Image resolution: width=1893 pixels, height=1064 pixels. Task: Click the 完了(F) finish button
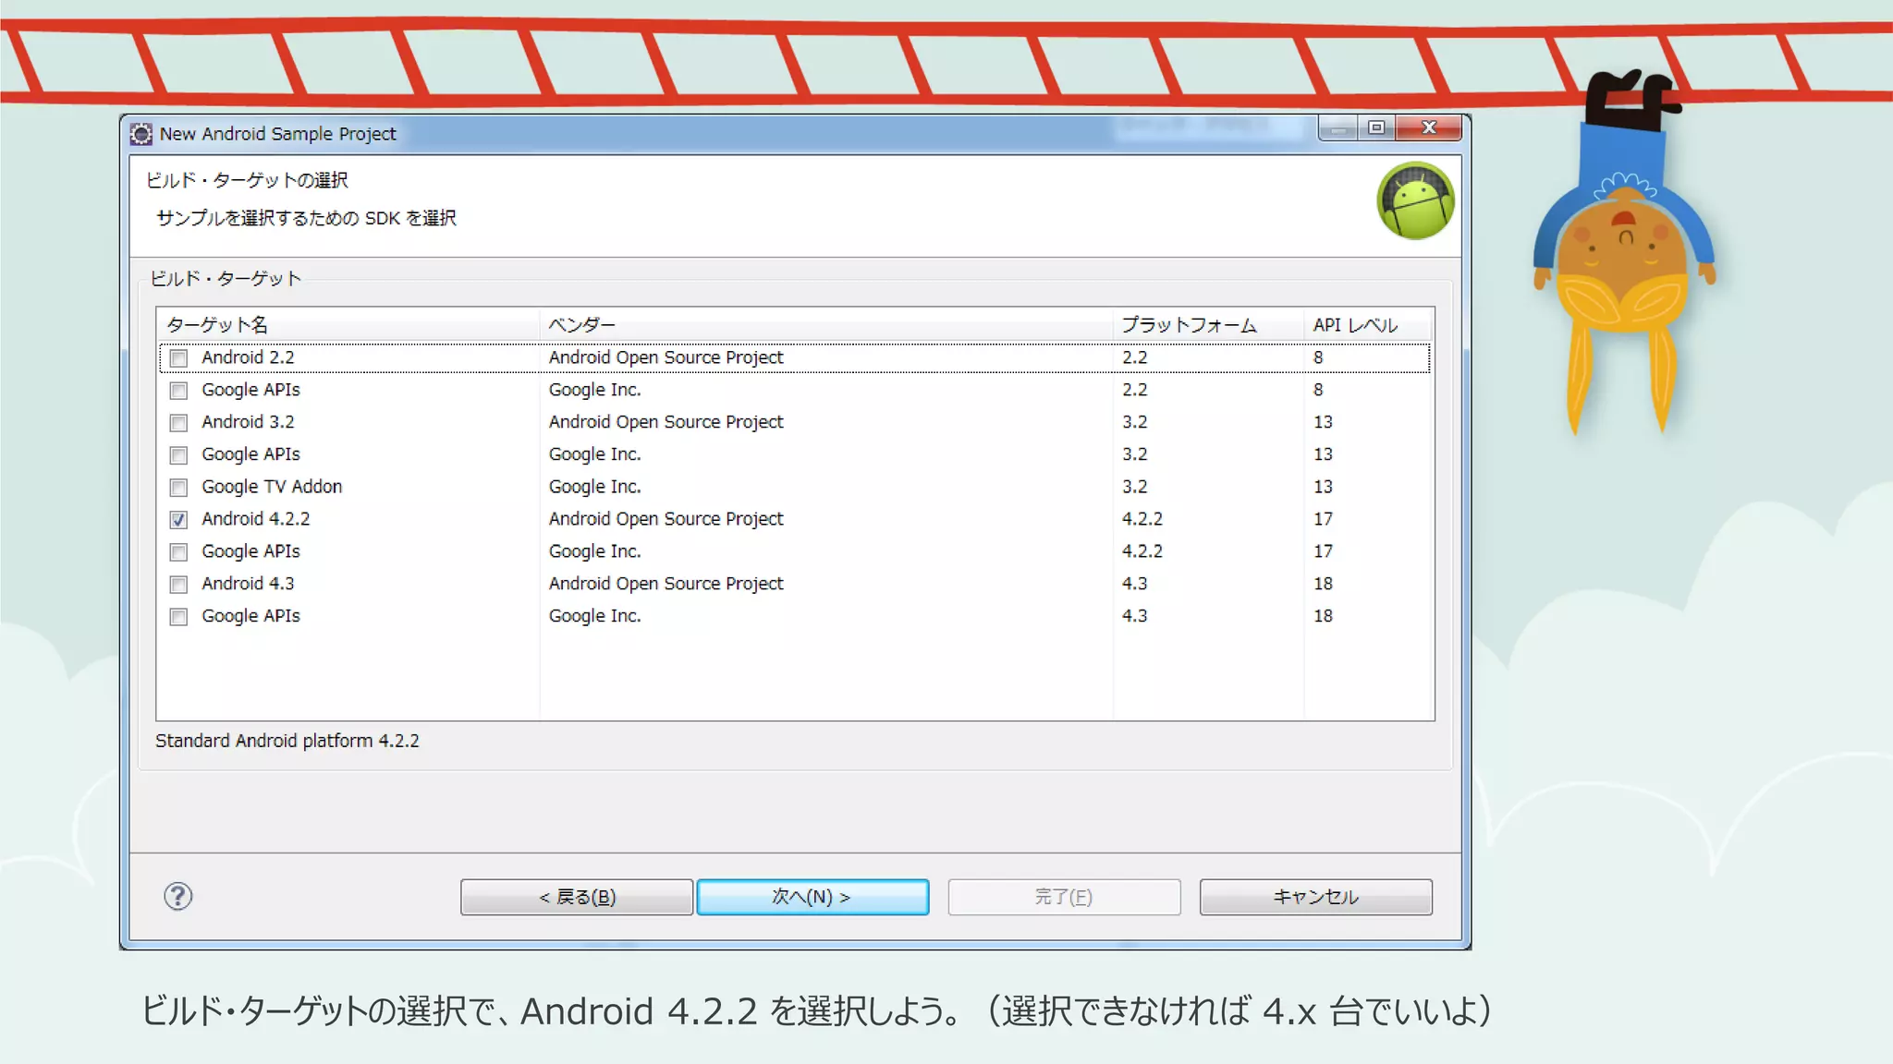(x=1064, y=897)
